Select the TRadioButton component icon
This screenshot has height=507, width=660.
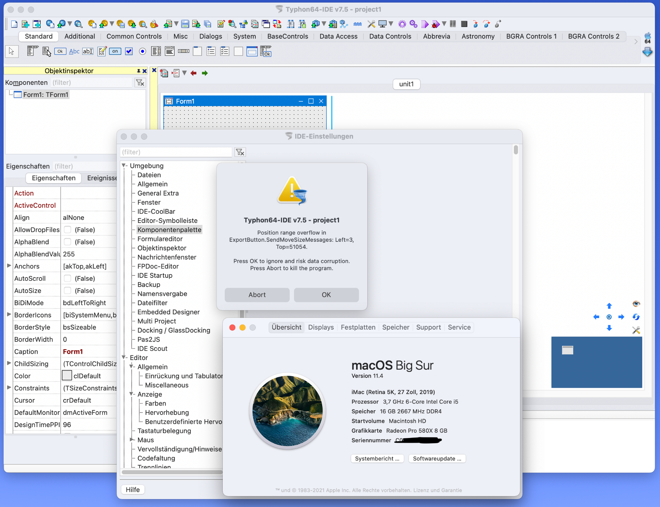click(143, 51)
